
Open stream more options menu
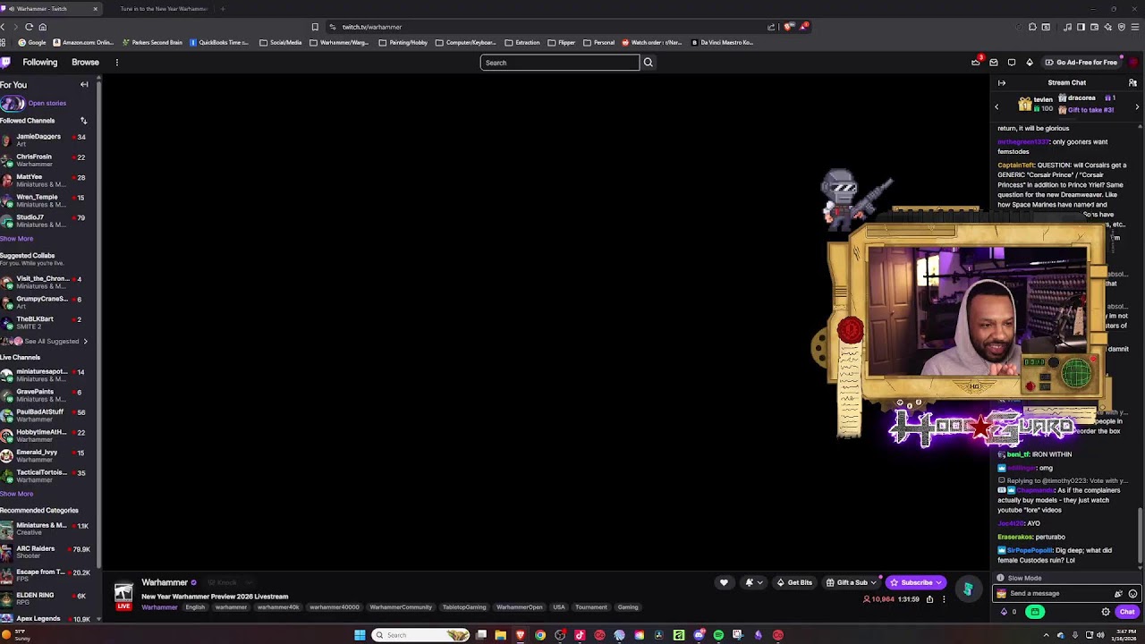click(944, 599)
